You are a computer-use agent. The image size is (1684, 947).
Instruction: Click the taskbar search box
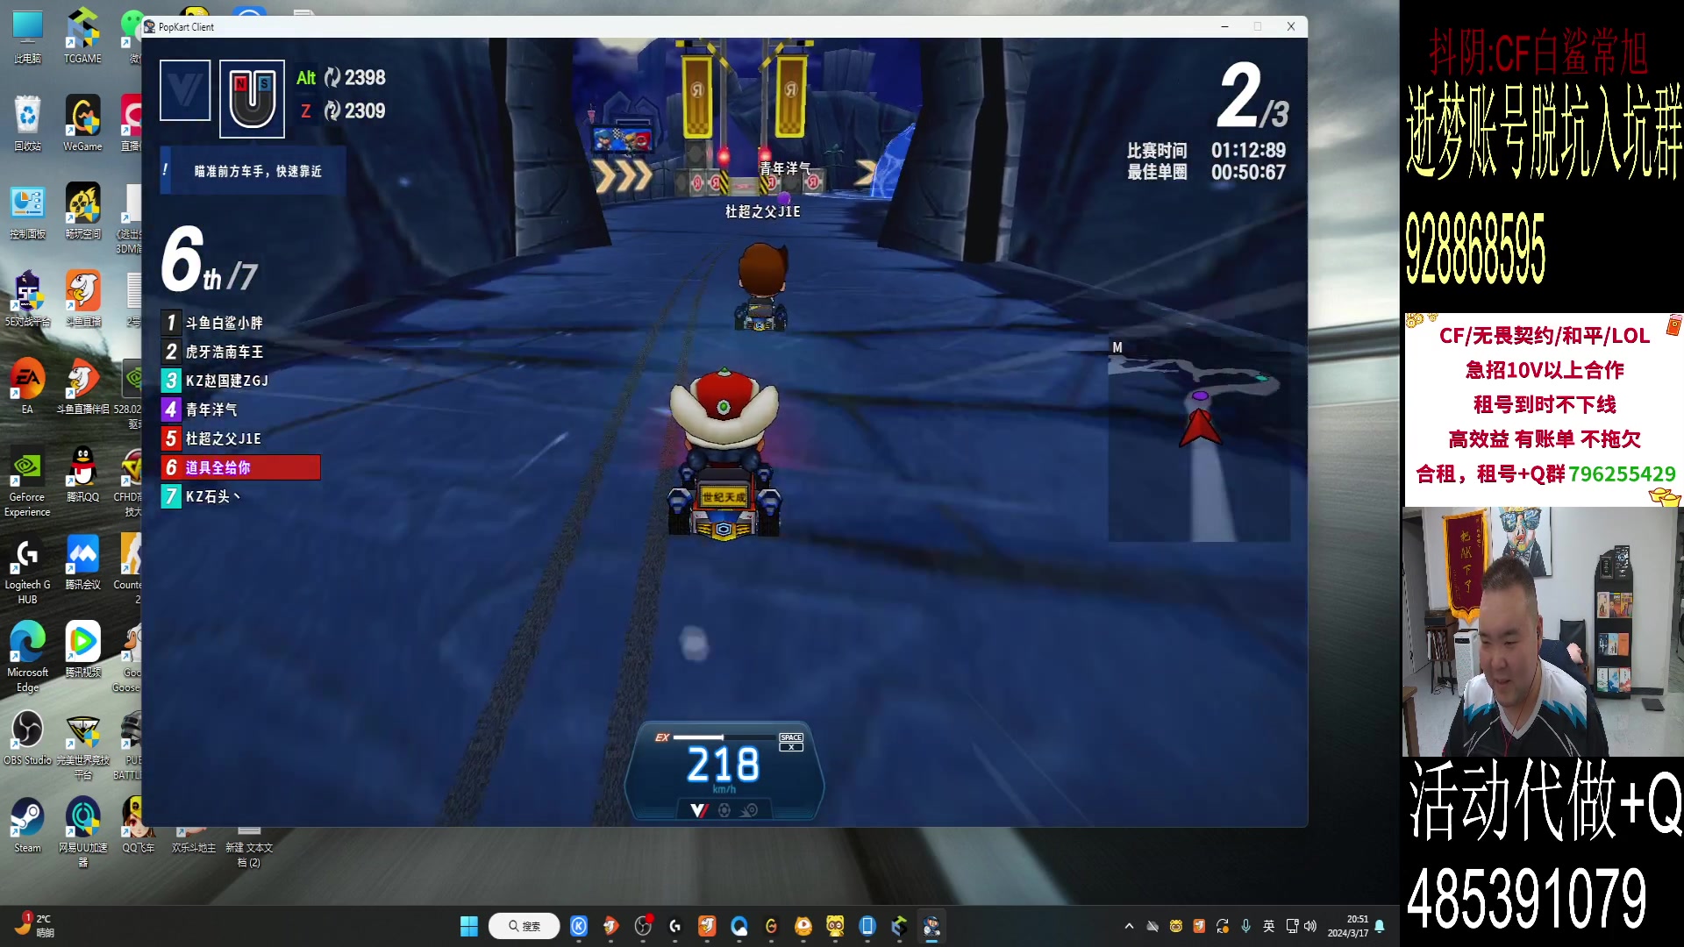click(524, 926)
